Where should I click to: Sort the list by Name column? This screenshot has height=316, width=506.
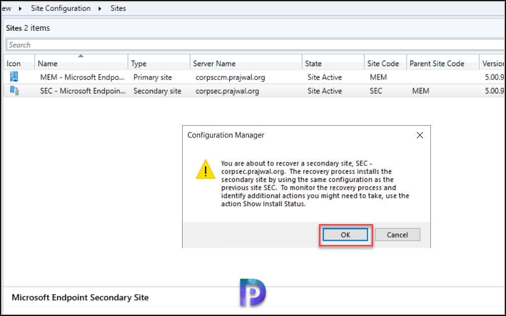[x=81, y=64]
